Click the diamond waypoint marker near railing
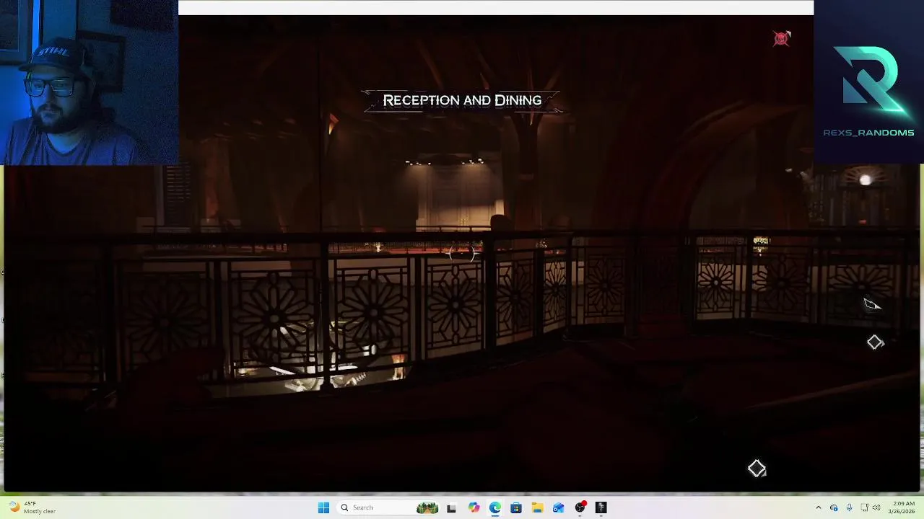 coord(875,342)
